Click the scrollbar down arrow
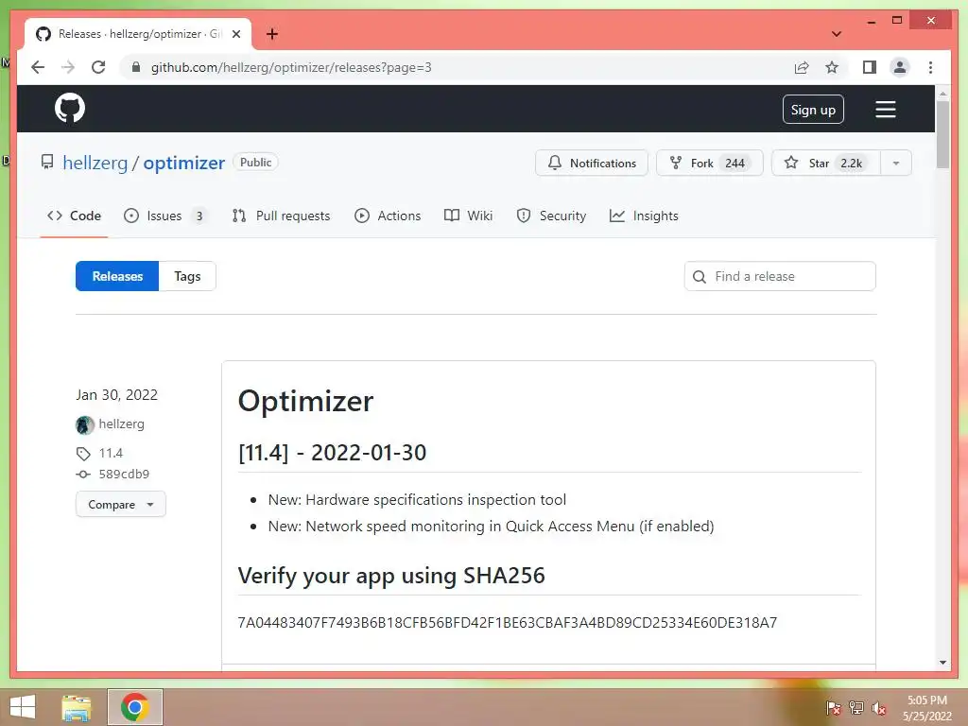The image size is (968, 726). pyautogui.click(x=942, y=663)
